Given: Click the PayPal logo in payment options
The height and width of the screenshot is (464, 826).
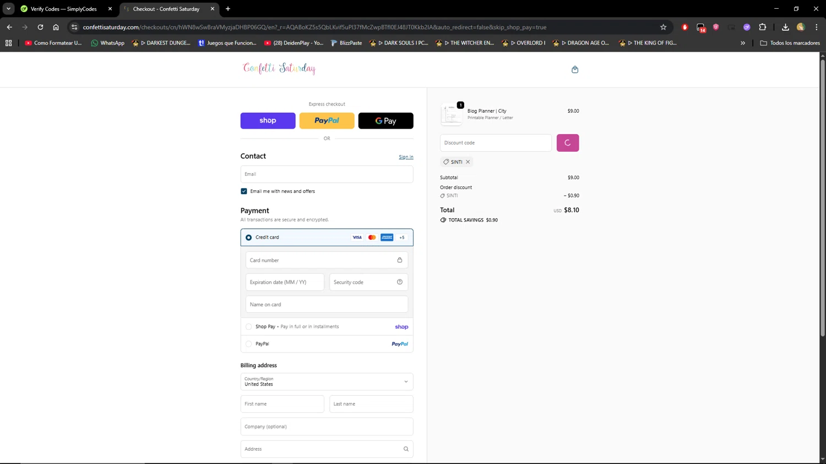Looking at the screenshot, I should [x=400, y=344].
